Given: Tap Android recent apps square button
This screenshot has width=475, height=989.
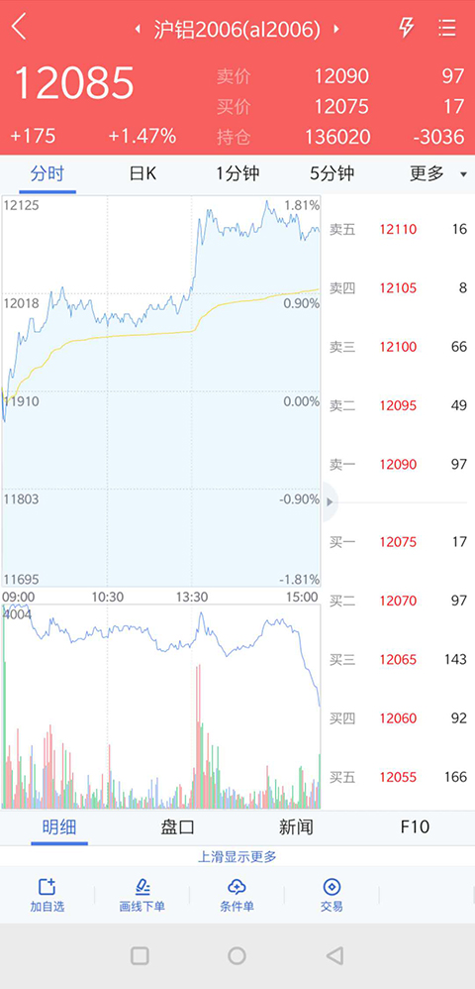Looking at the screenshot, I should click(x=140, y=955).
